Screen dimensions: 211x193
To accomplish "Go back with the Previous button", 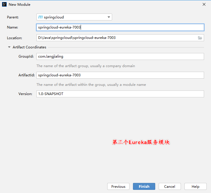I will coord(118,186).
